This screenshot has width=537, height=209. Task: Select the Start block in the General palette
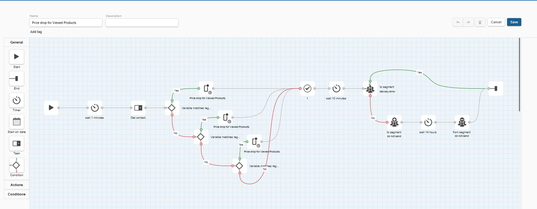point(17,57)
